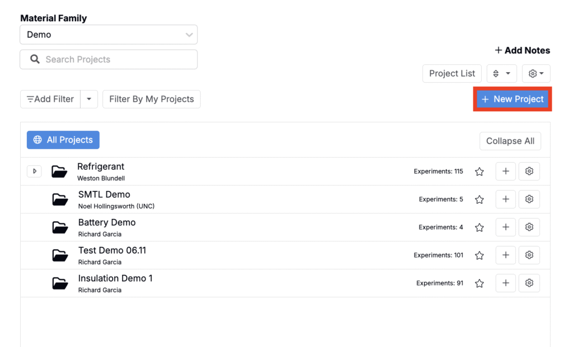Add item via plus on Test Demo 06.11
The width and height of the screenshot is (573, 347).
click(505, 255)
